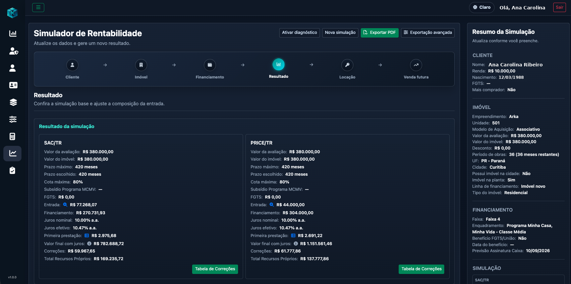Screen dimensions: 571x284
Task: Click Previsão Assinatura Caixa date 10/09/2026
Action: click(538, 251)
